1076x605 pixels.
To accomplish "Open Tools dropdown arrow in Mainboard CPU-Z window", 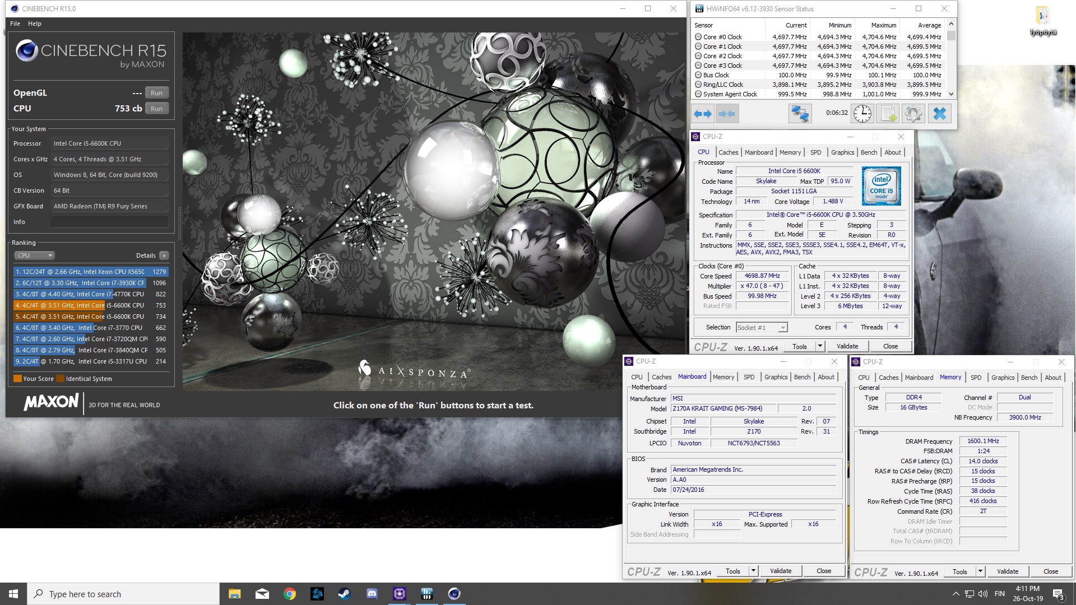I will point(753,571).
